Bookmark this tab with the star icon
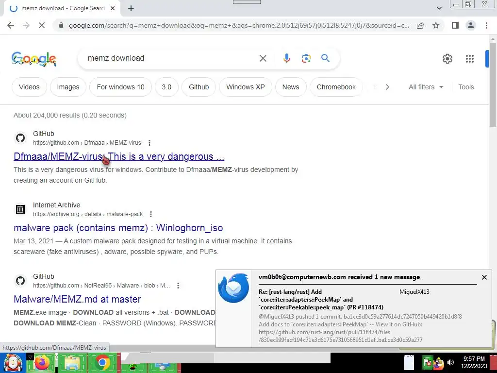The width and height of the screenshot is (497, 373). (436, 25)
